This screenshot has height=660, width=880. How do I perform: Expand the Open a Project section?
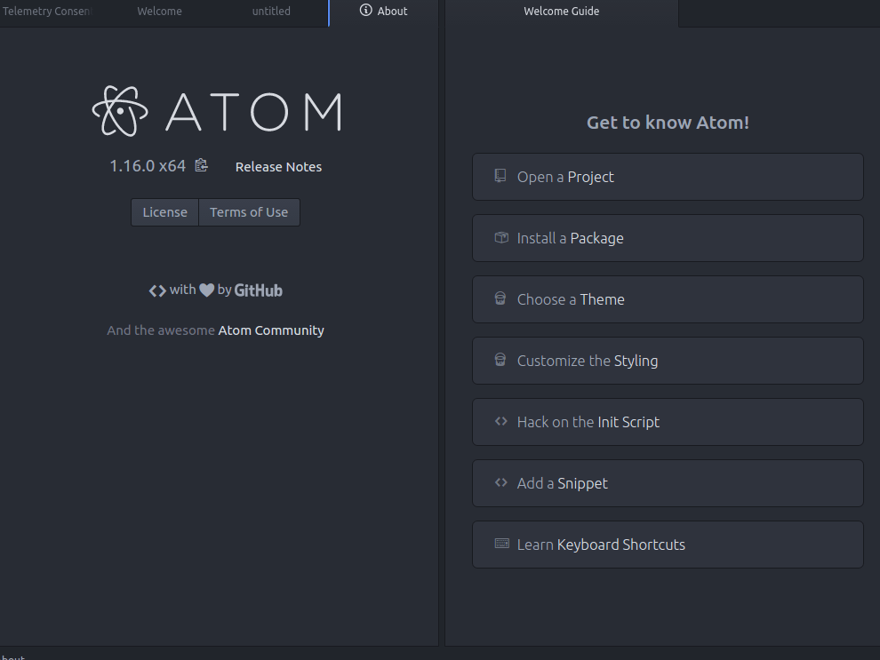[x=668, y=177]
